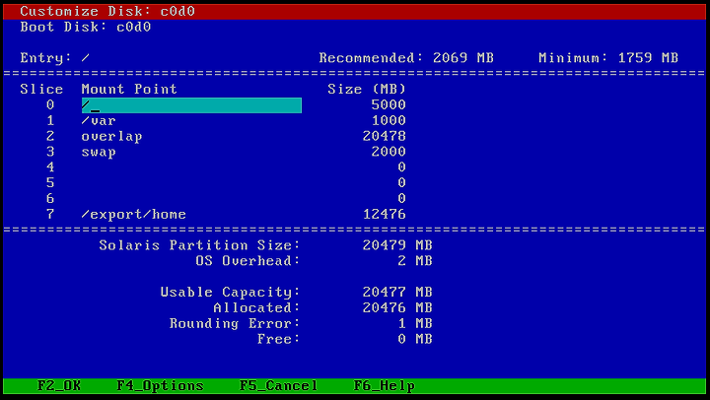
Task: Click the Minimum: 1759 MB text
Action: point(608,58)
